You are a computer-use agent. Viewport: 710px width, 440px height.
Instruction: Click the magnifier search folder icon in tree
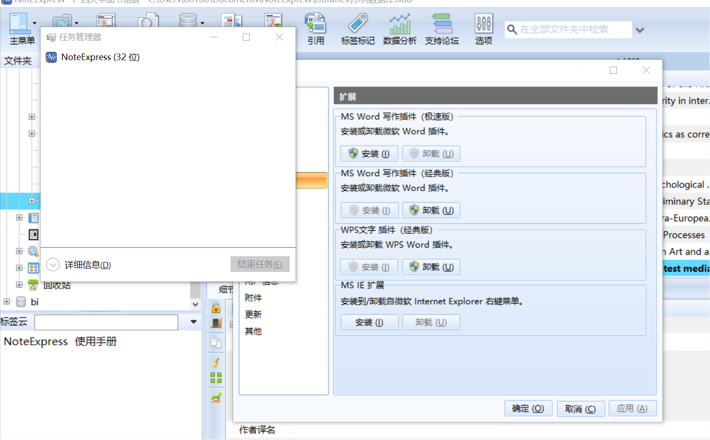point(33,251)
